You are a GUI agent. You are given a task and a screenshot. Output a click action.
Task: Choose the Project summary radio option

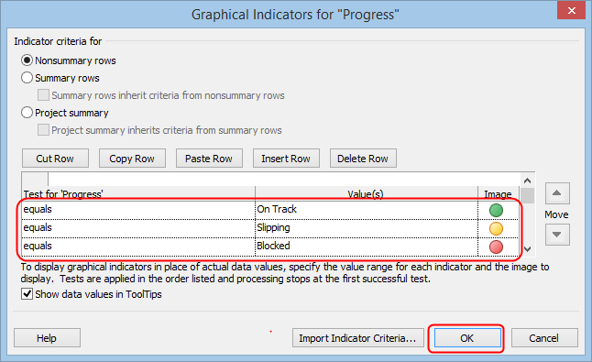pos(27,113)
